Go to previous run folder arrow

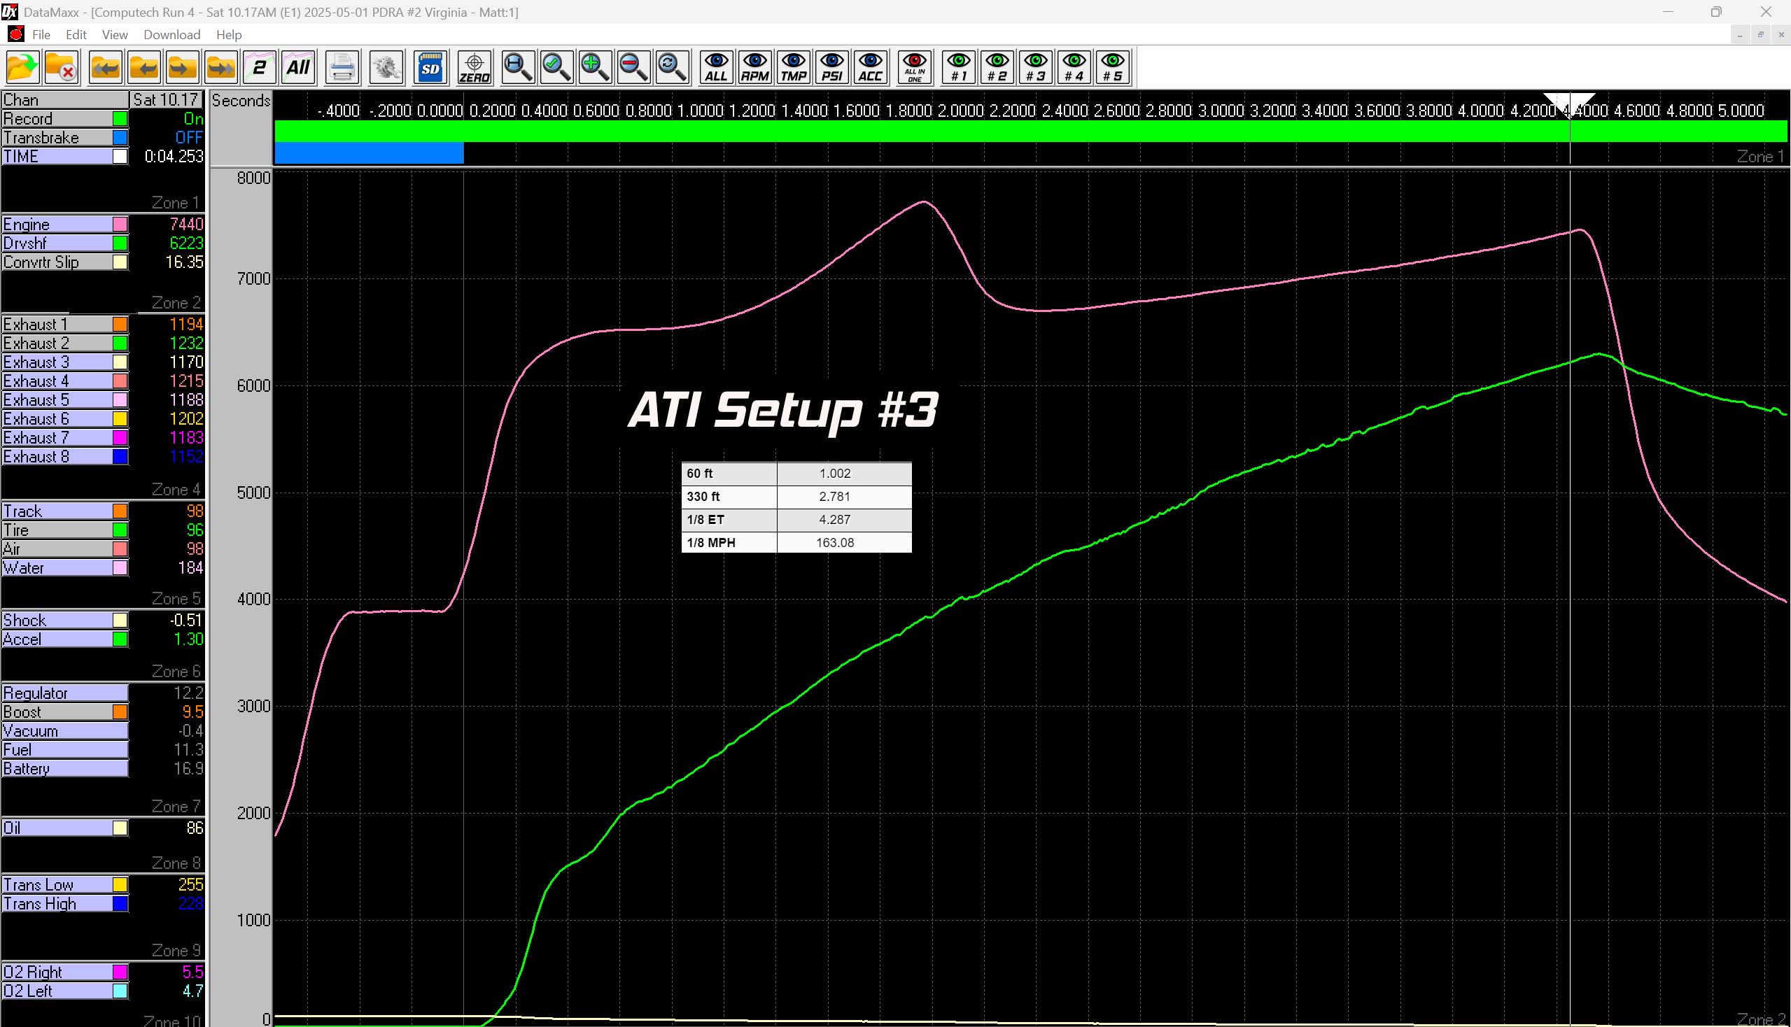(144, 68)
